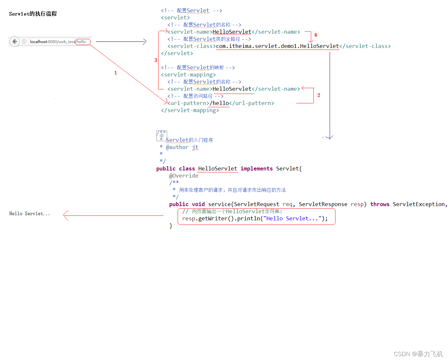Select the com.itheima.servlet.demo1.HelloServlet class path

click(x=277, y=46)
